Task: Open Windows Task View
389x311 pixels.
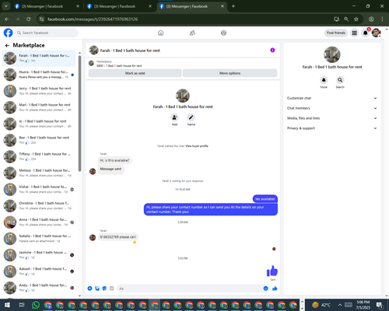Action: point(22,305)
